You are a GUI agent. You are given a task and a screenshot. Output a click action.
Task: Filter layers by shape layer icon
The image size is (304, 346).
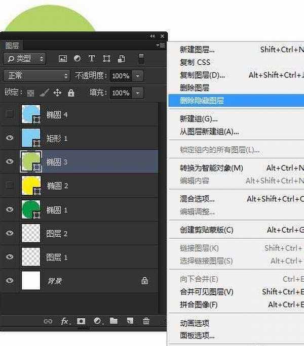[106, 59]
